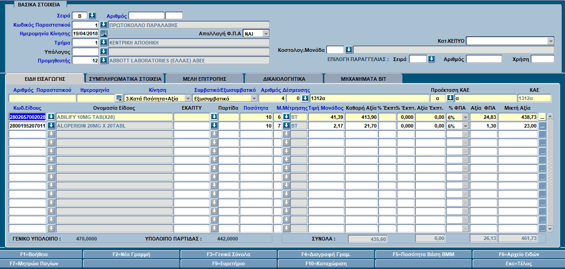
Task: Click grid scrollbar up arrow
Action: (550, 117)
